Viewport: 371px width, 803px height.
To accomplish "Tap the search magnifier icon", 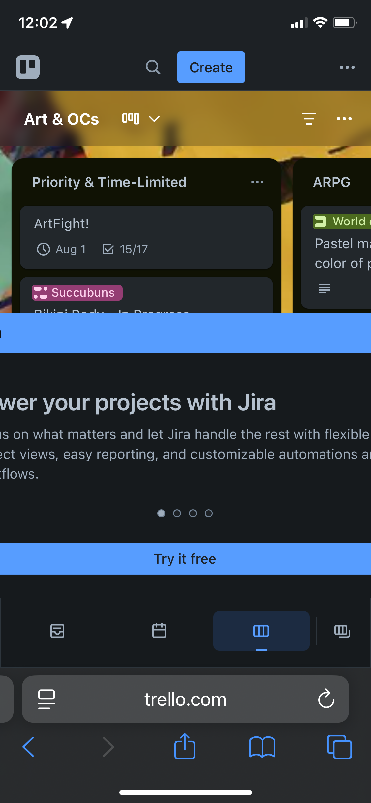I will [153, 67].
